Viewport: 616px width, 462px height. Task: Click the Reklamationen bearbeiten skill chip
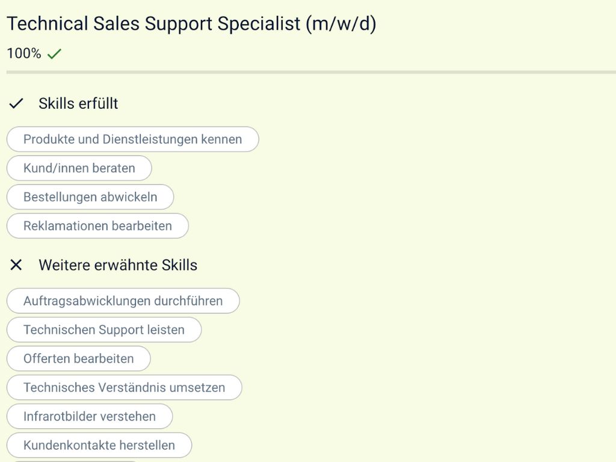[x=97, y=226]
